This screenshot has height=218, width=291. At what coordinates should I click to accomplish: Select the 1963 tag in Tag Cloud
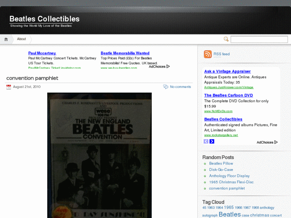coord(211,208)
